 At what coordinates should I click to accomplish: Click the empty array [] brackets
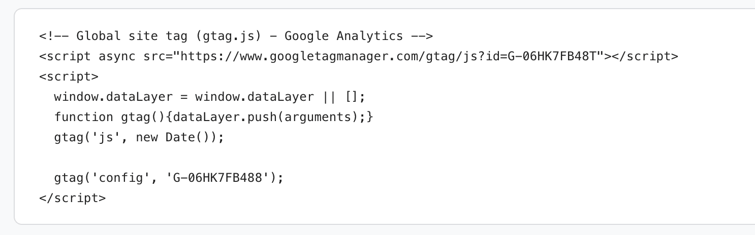[351, 97]
